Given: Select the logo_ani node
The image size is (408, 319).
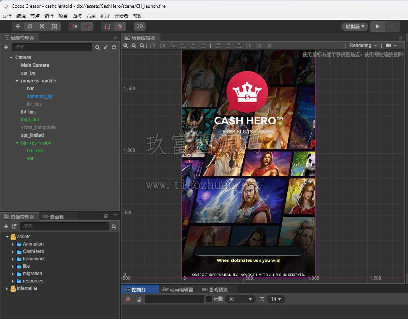Looking at the screenshot, I should 30,120.
